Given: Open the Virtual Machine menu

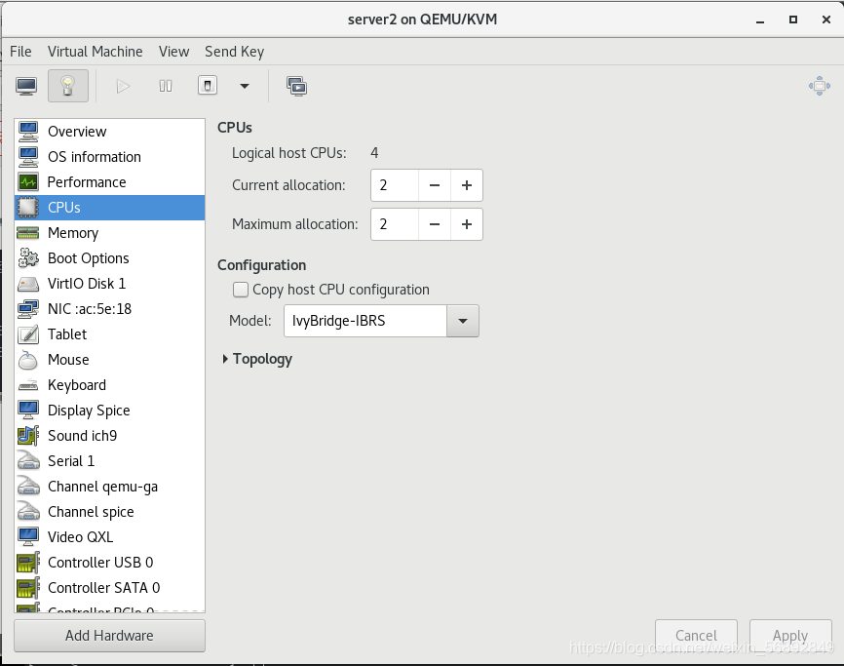Looking at the screenshot, I should [x=95, y=52].
